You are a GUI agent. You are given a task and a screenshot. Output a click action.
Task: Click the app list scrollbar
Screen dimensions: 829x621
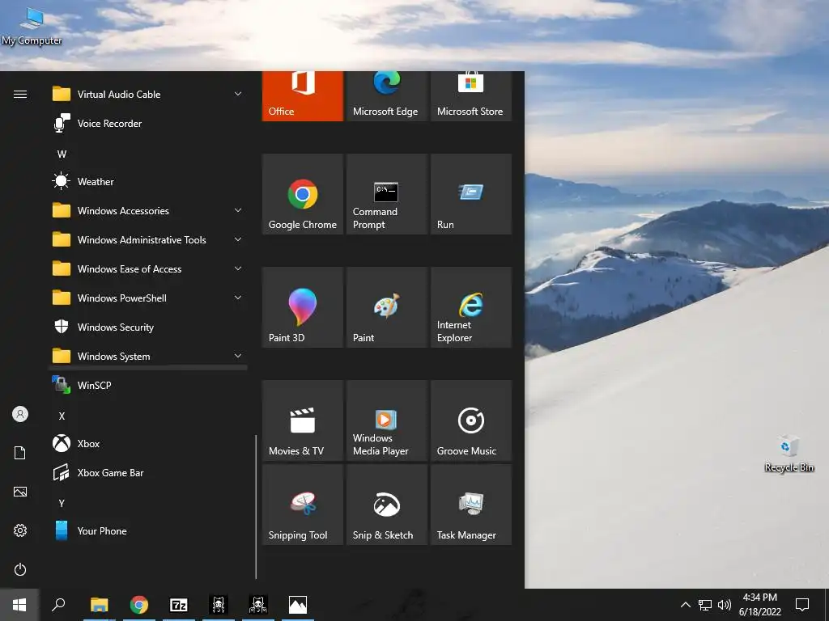[256, 507]
